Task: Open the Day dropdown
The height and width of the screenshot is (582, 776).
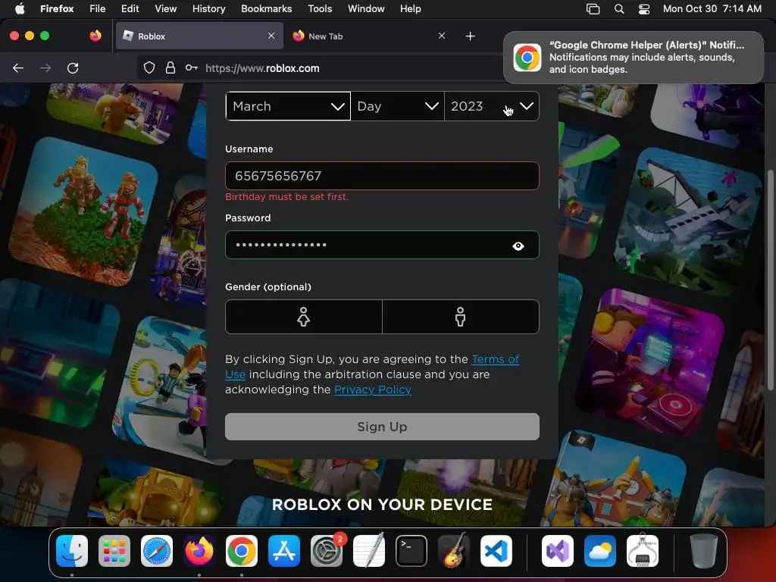Action: point(397,106)
